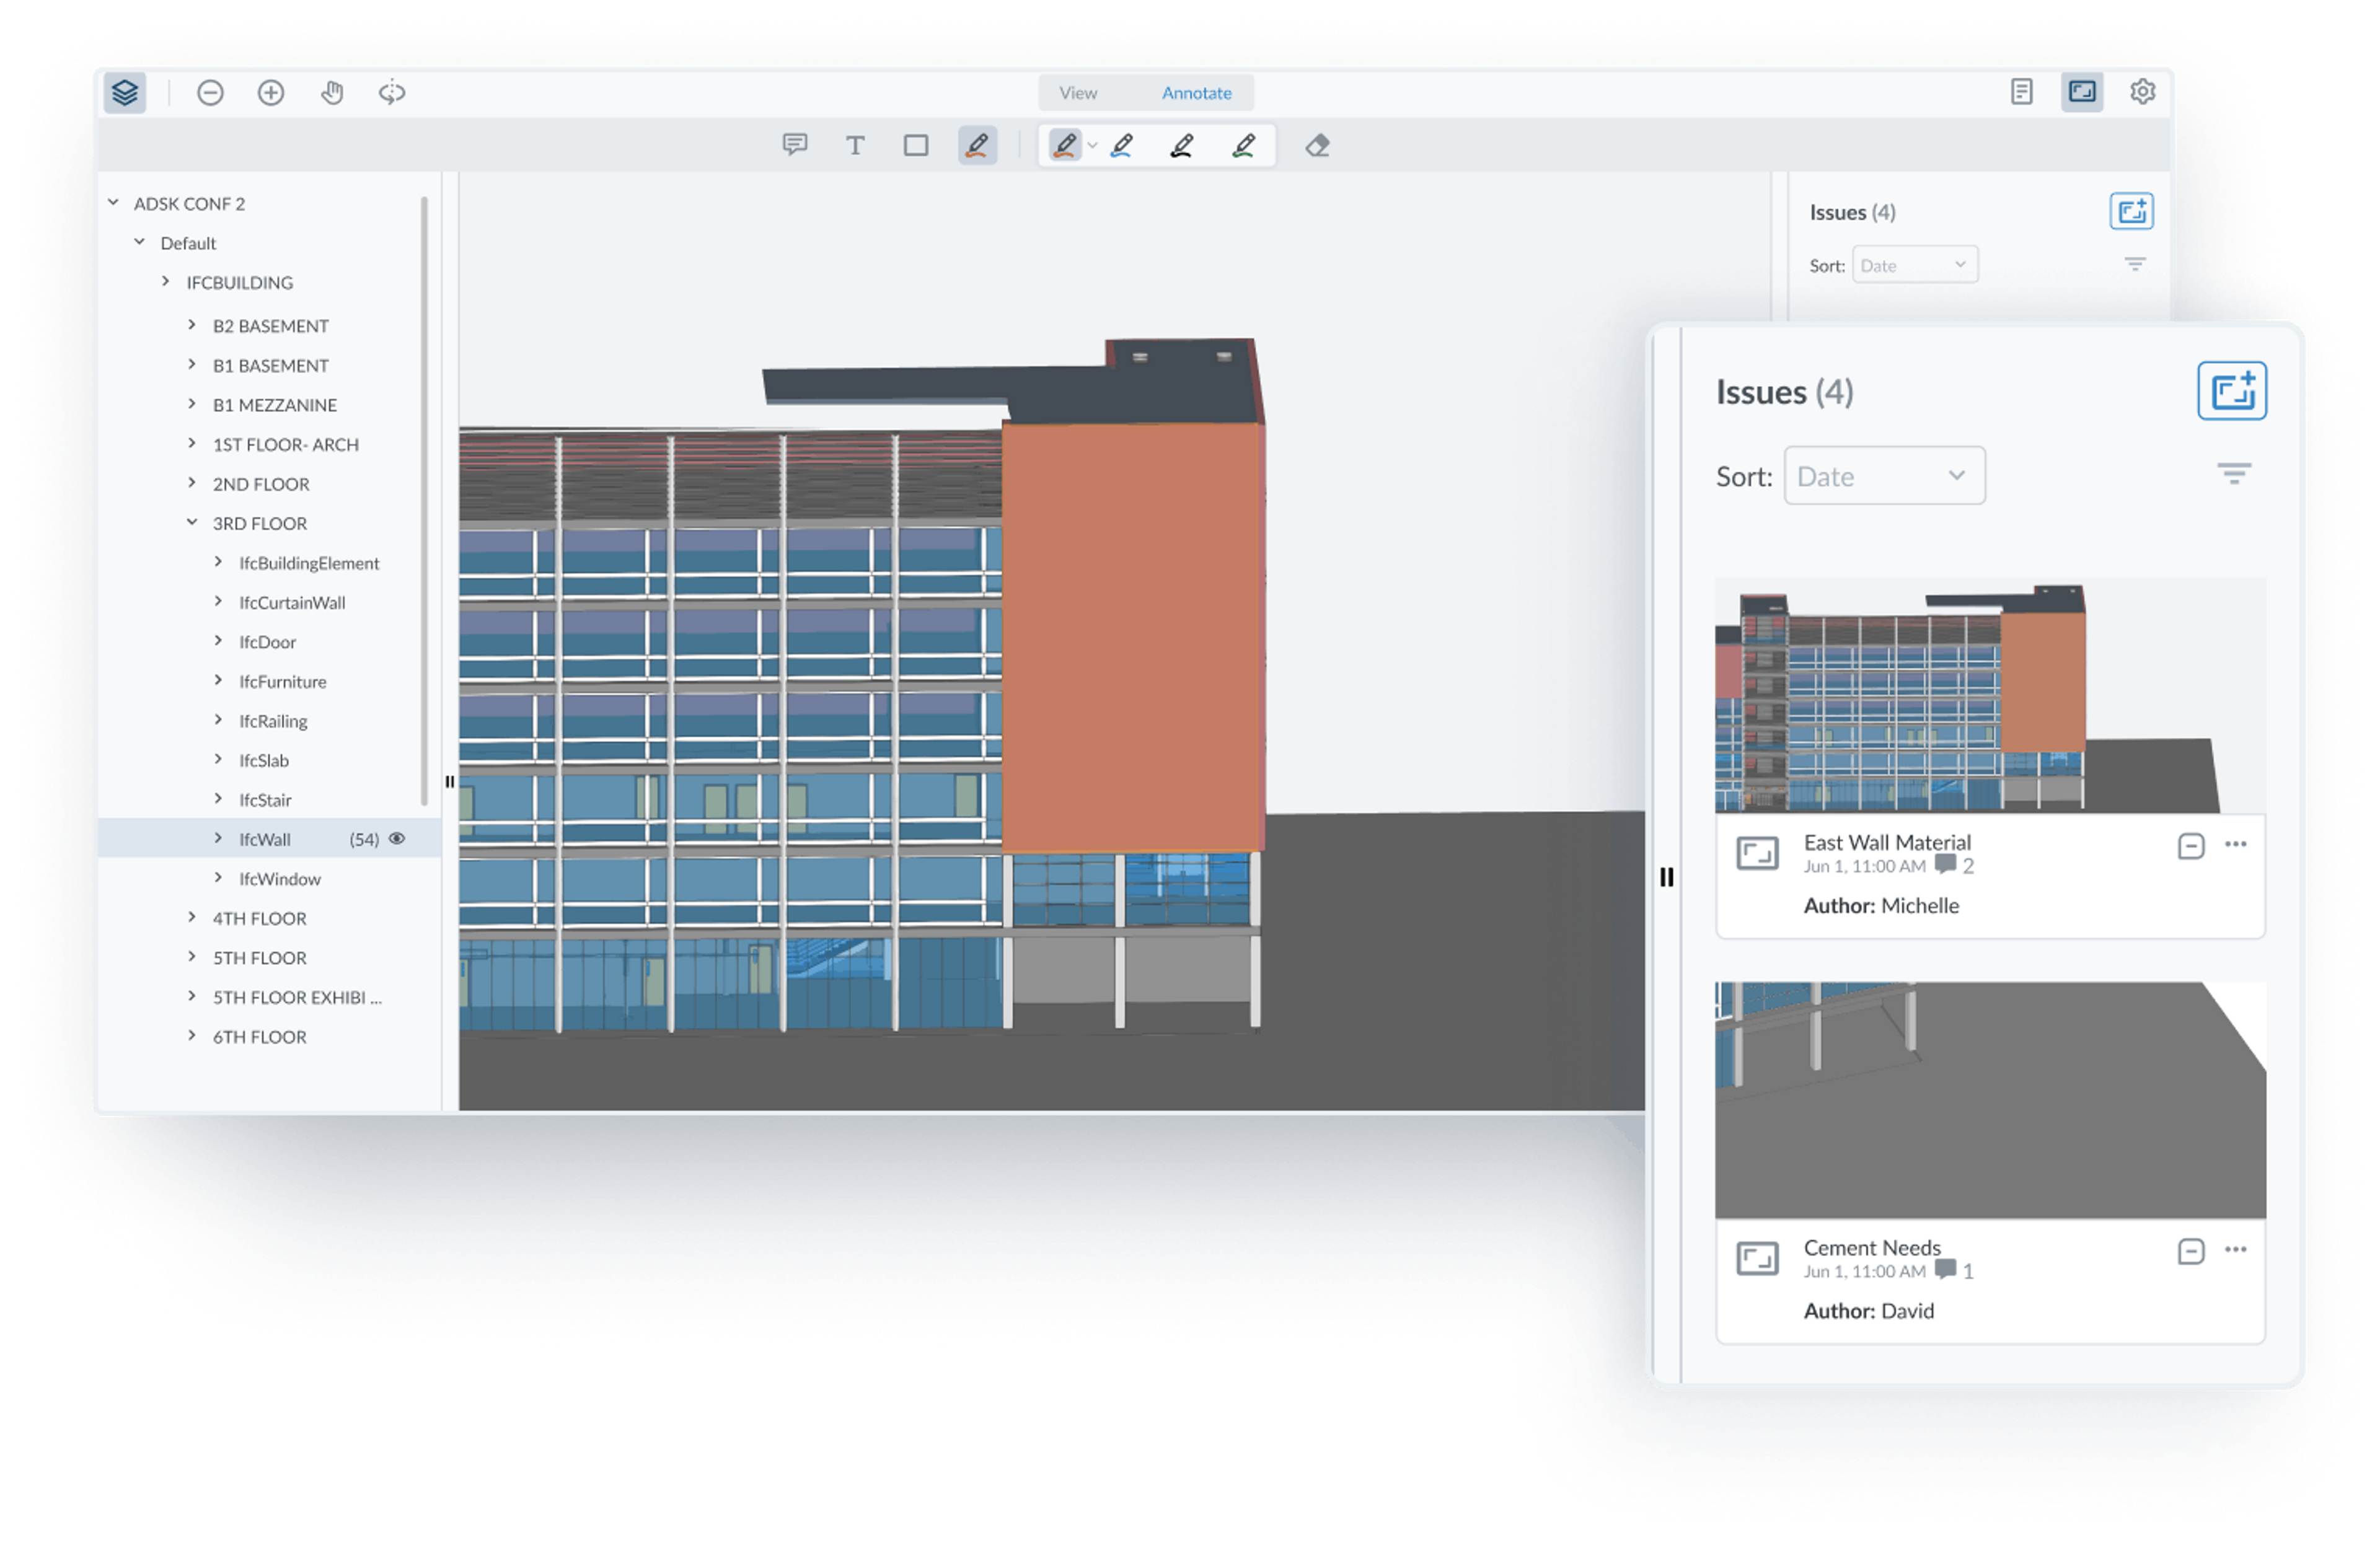Select the comment annotation tool
The image size is (2380, 1543).
click(x=795, y=145)
